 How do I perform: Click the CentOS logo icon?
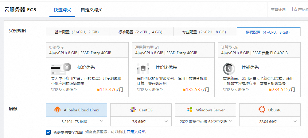(x=133, y=110)
